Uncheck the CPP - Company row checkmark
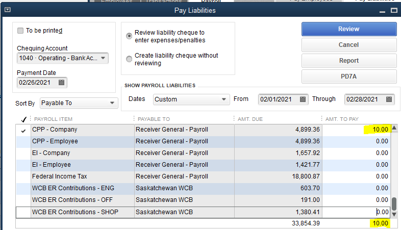 point(23,130)
